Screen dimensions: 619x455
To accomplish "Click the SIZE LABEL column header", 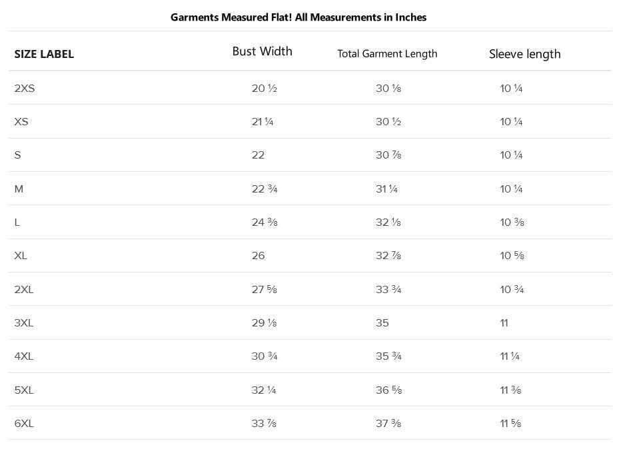I will click(44, 54).
